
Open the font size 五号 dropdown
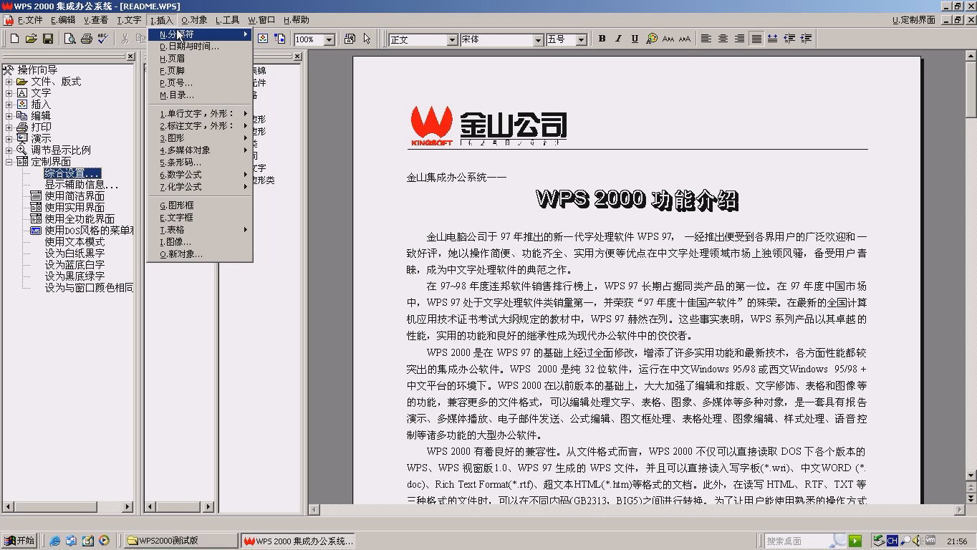(582, 39)
